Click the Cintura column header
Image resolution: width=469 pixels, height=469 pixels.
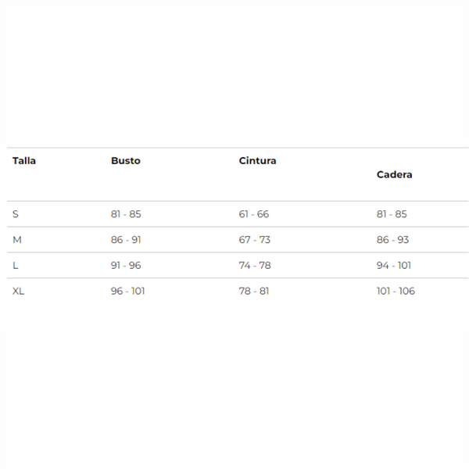(257, 161)
